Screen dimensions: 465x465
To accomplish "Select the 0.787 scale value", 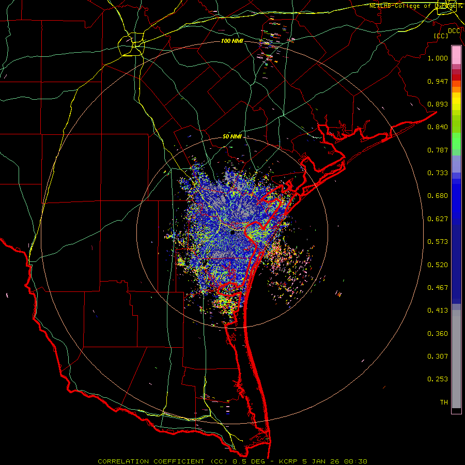I will pyautogui.click(x=438, y=150).
